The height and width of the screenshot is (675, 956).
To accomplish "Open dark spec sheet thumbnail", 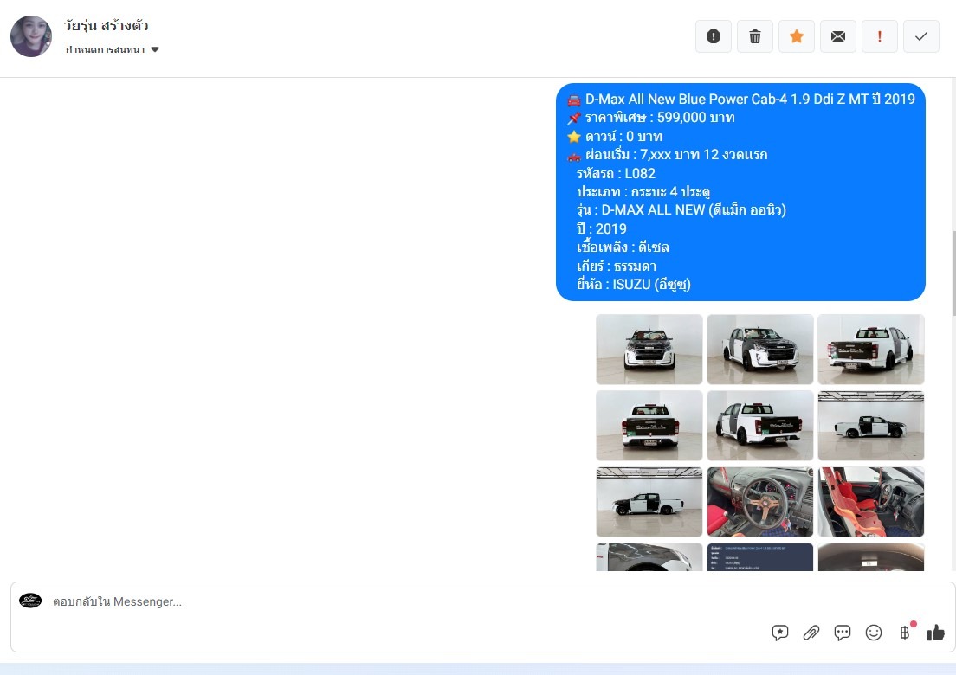I will click(x=760, y=557).
